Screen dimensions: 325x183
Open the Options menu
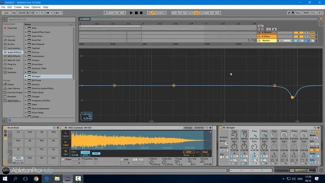36,7
